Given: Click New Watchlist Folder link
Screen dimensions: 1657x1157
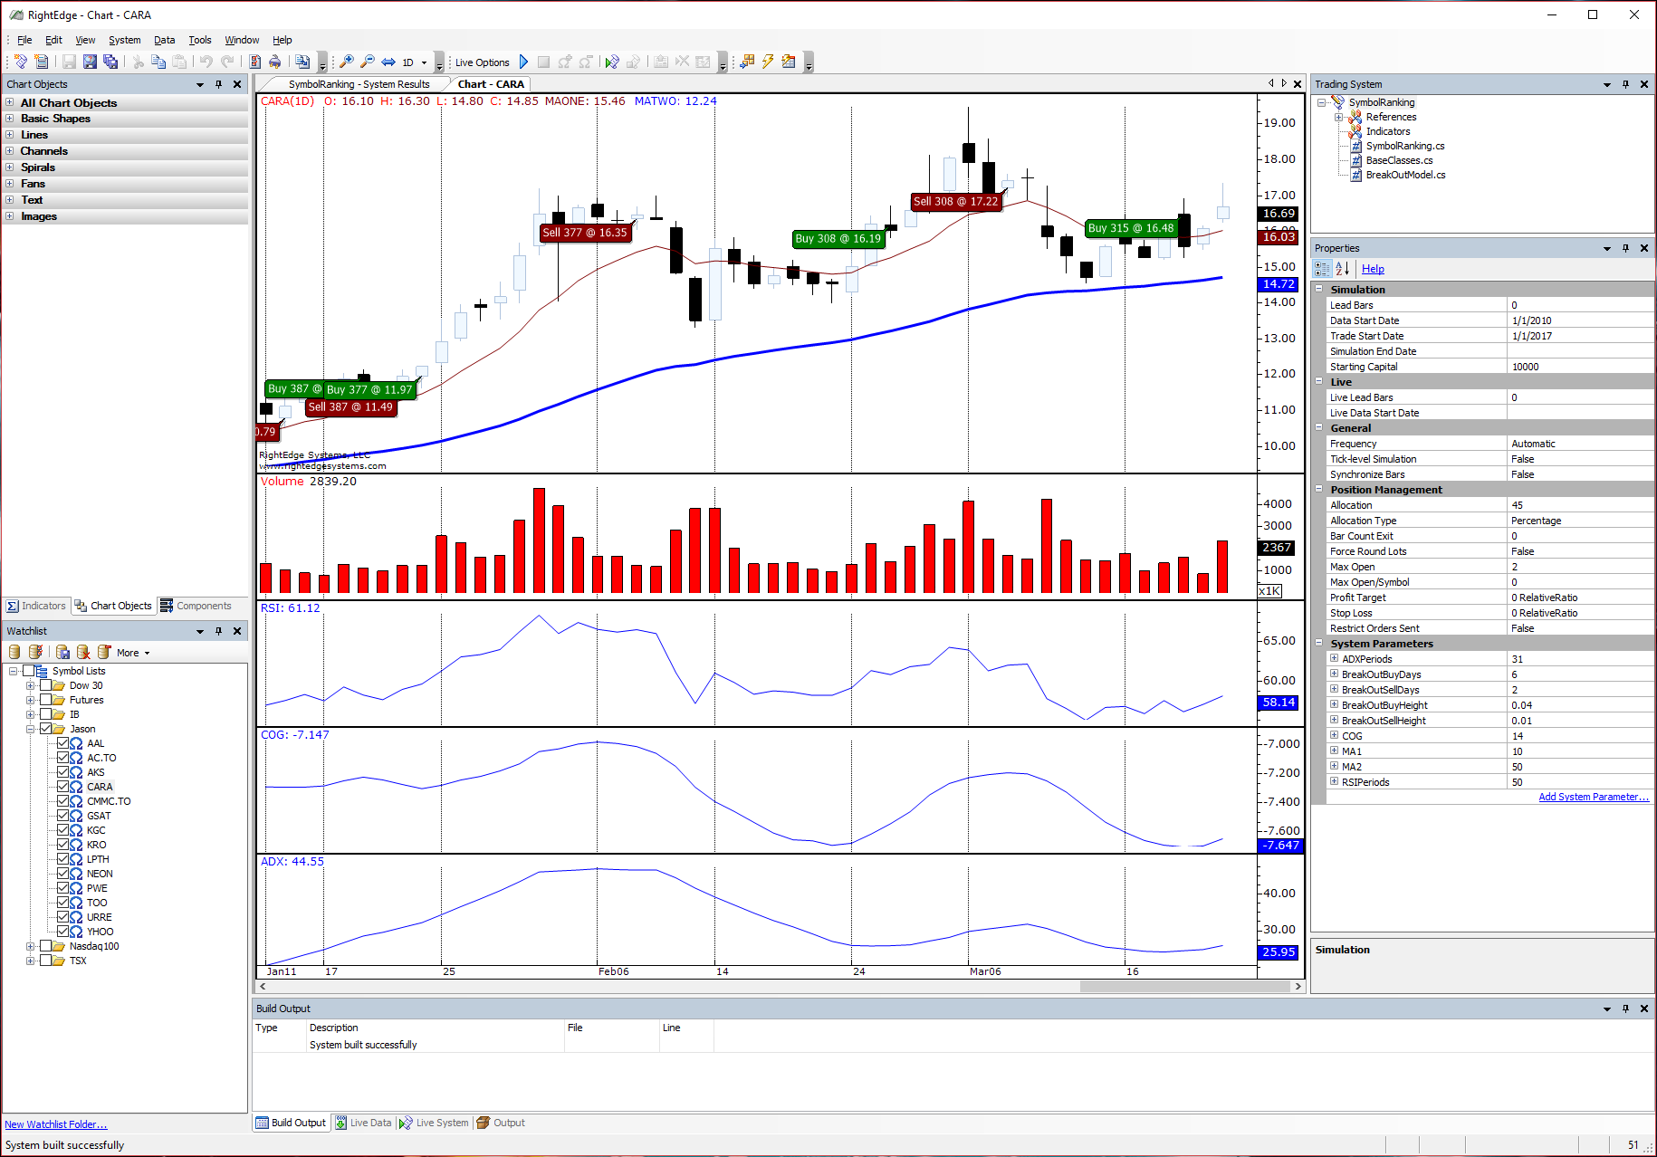Looking at the screenshot, I should 56,1124.
